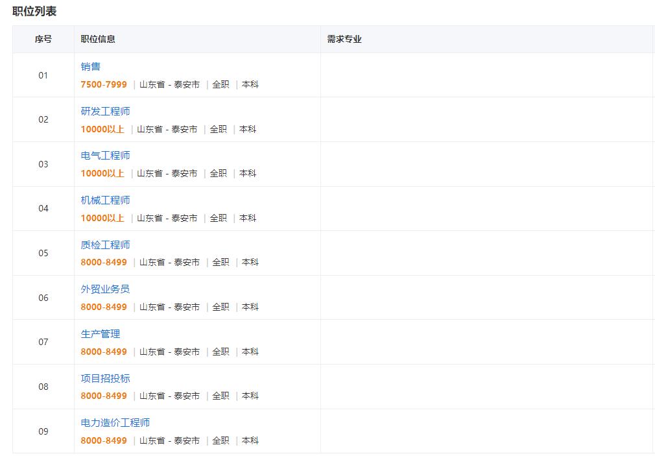Click the 职位信息 column header
This screenshot has width=655, height=456.
point(98,39)
